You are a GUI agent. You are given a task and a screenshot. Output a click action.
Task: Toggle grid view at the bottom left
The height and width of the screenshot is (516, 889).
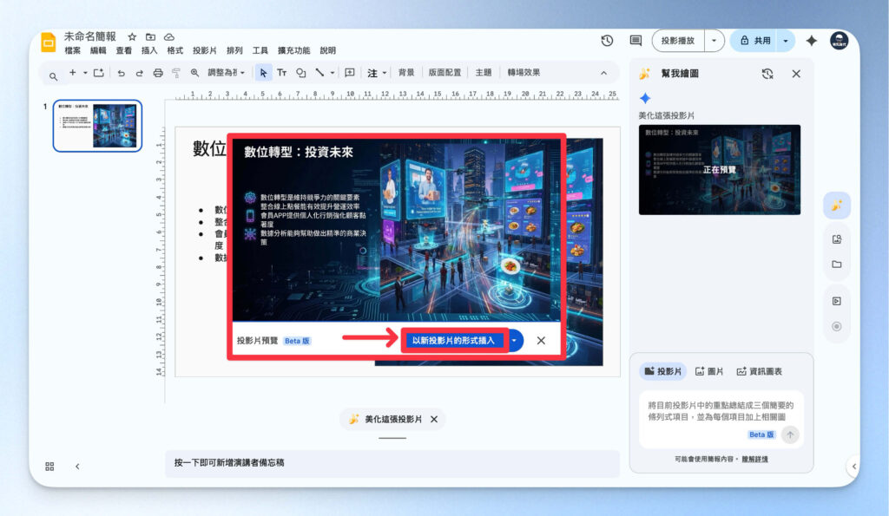coord(49,467)
